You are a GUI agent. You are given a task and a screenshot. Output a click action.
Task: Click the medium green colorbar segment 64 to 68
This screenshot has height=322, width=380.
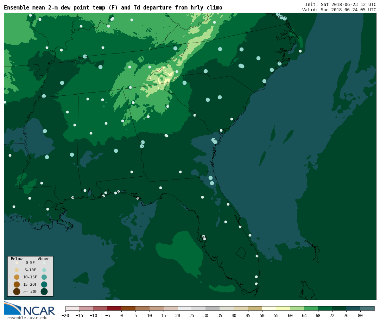(x=311, y=308)
